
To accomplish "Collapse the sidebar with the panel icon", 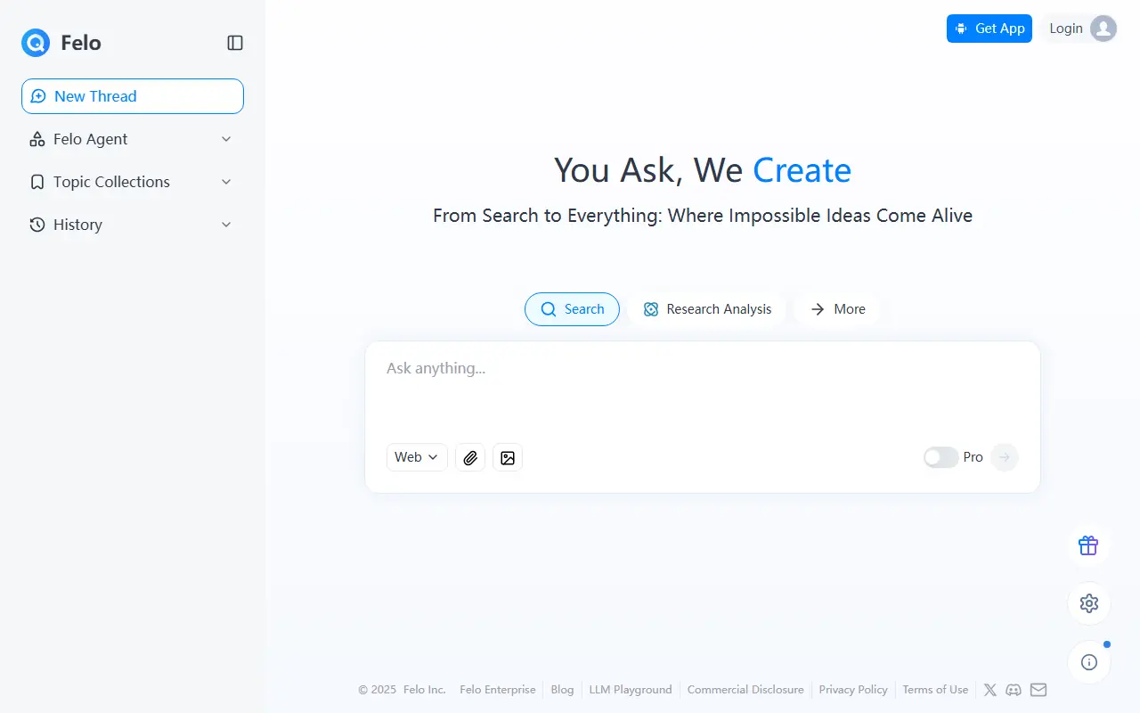I will [235, 43].
